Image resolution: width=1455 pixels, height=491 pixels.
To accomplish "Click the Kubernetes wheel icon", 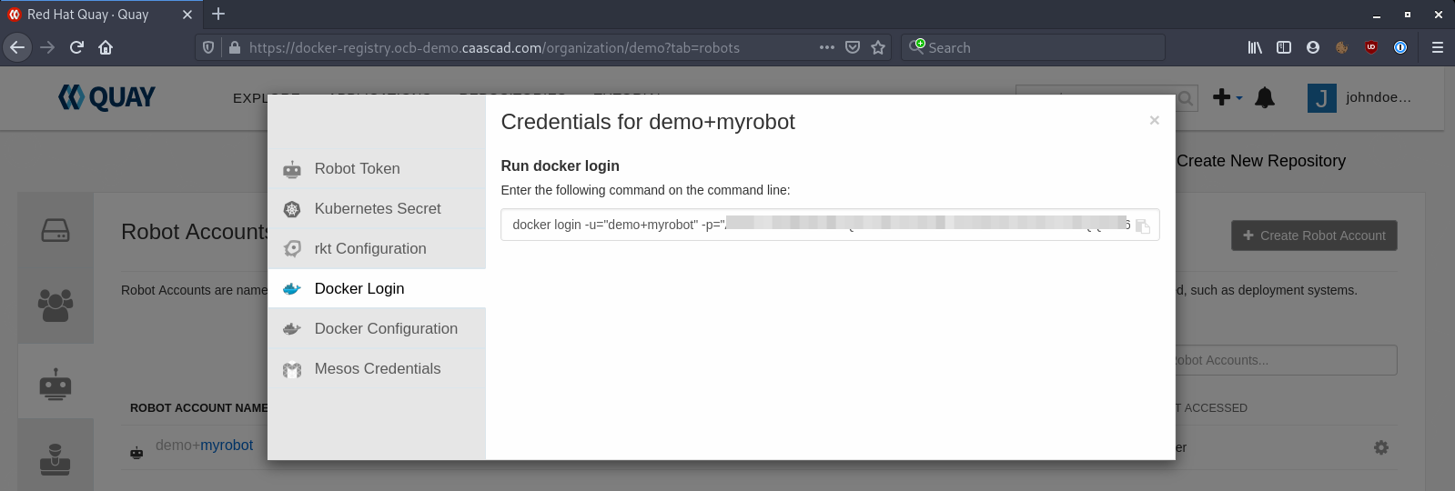I will (292, 209).
